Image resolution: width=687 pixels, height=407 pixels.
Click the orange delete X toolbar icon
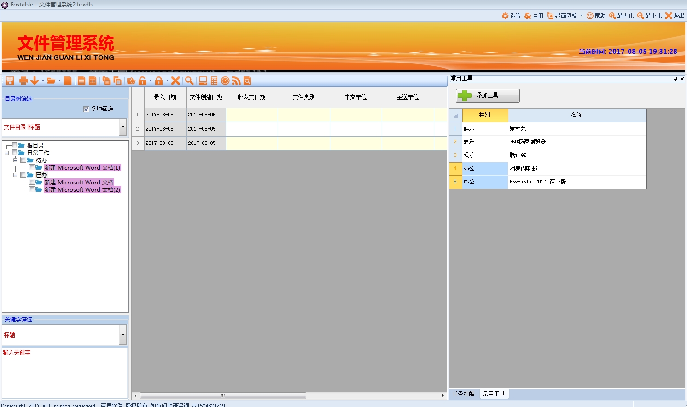(175, 81)
